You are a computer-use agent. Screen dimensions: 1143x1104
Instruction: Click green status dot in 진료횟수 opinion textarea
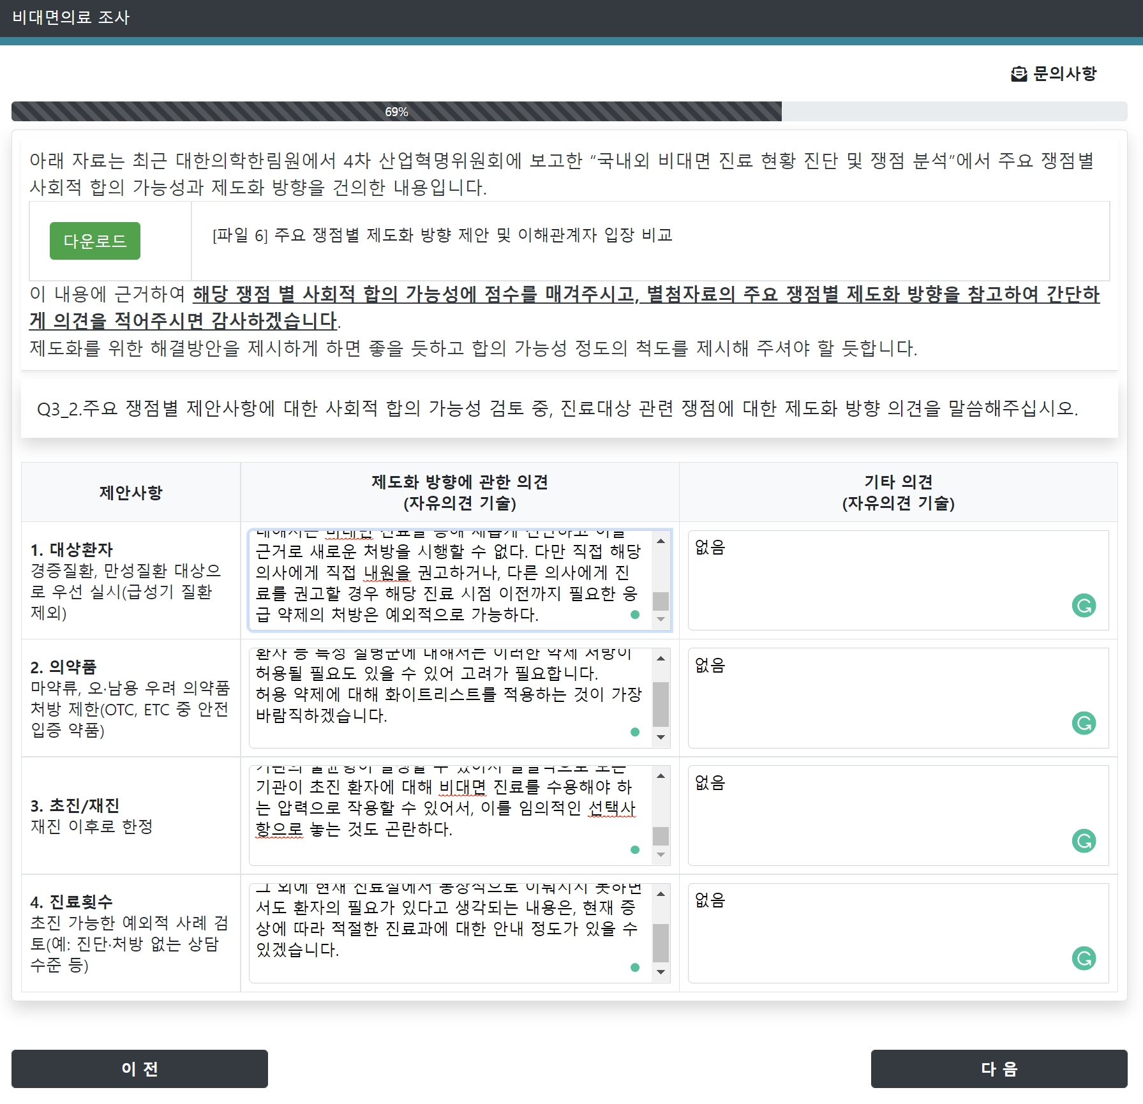[x=634, y=967]
